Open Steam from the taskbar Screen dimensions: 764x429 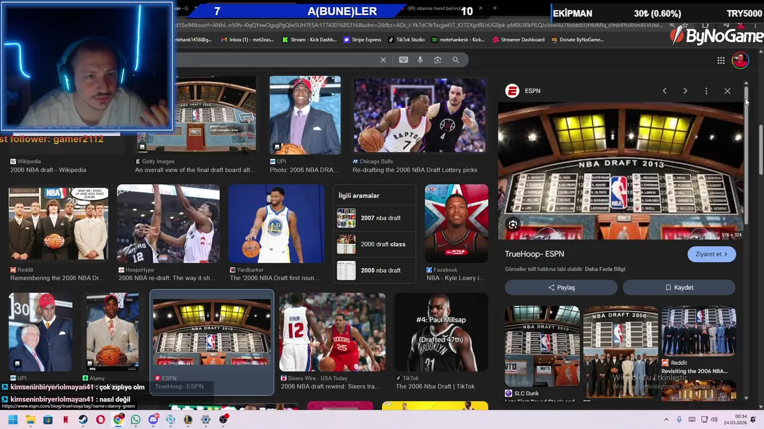pos(83,420)
